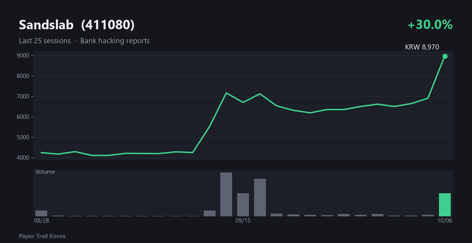This screenshot has height=243, width=472.
Task: Click the KRW 8,970 price label
Action: tap(422, 47)
